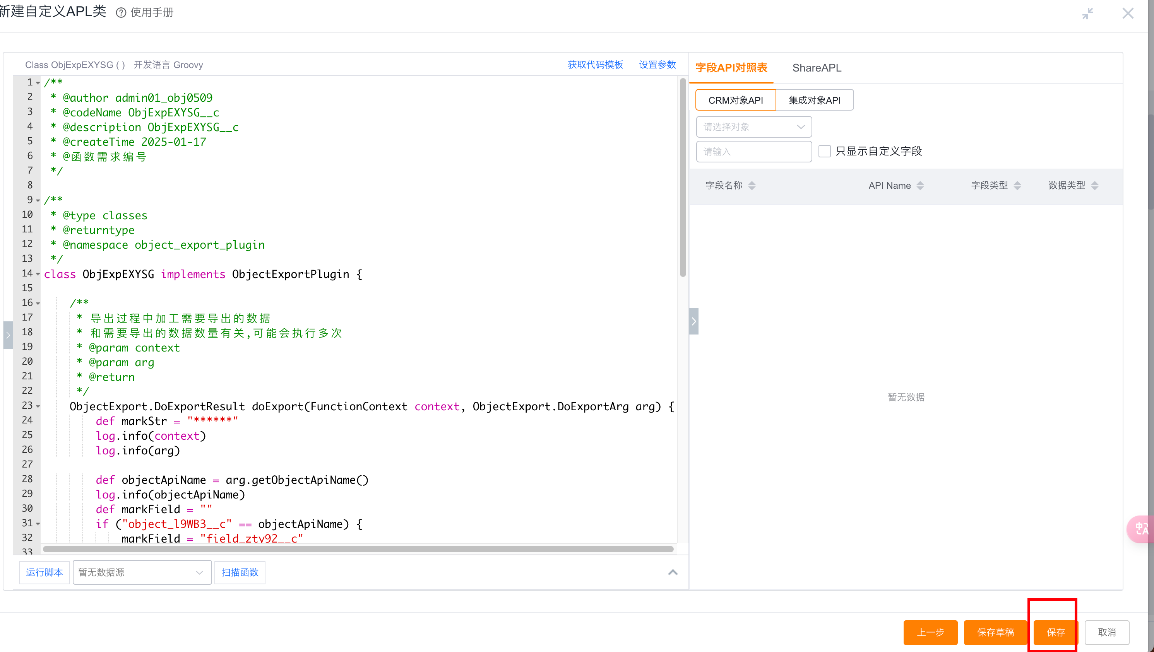1154x652 pixels.
Task: Switch to the ShareAPL tab
Action: point(816,68)
